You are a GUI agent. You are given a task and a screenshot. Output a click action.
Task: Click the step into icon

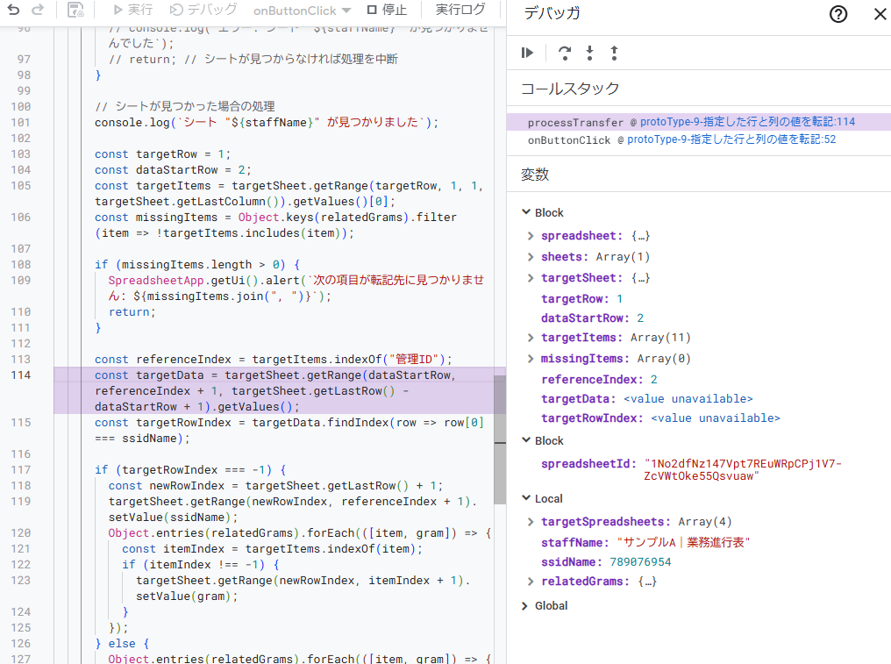point(589,54)
